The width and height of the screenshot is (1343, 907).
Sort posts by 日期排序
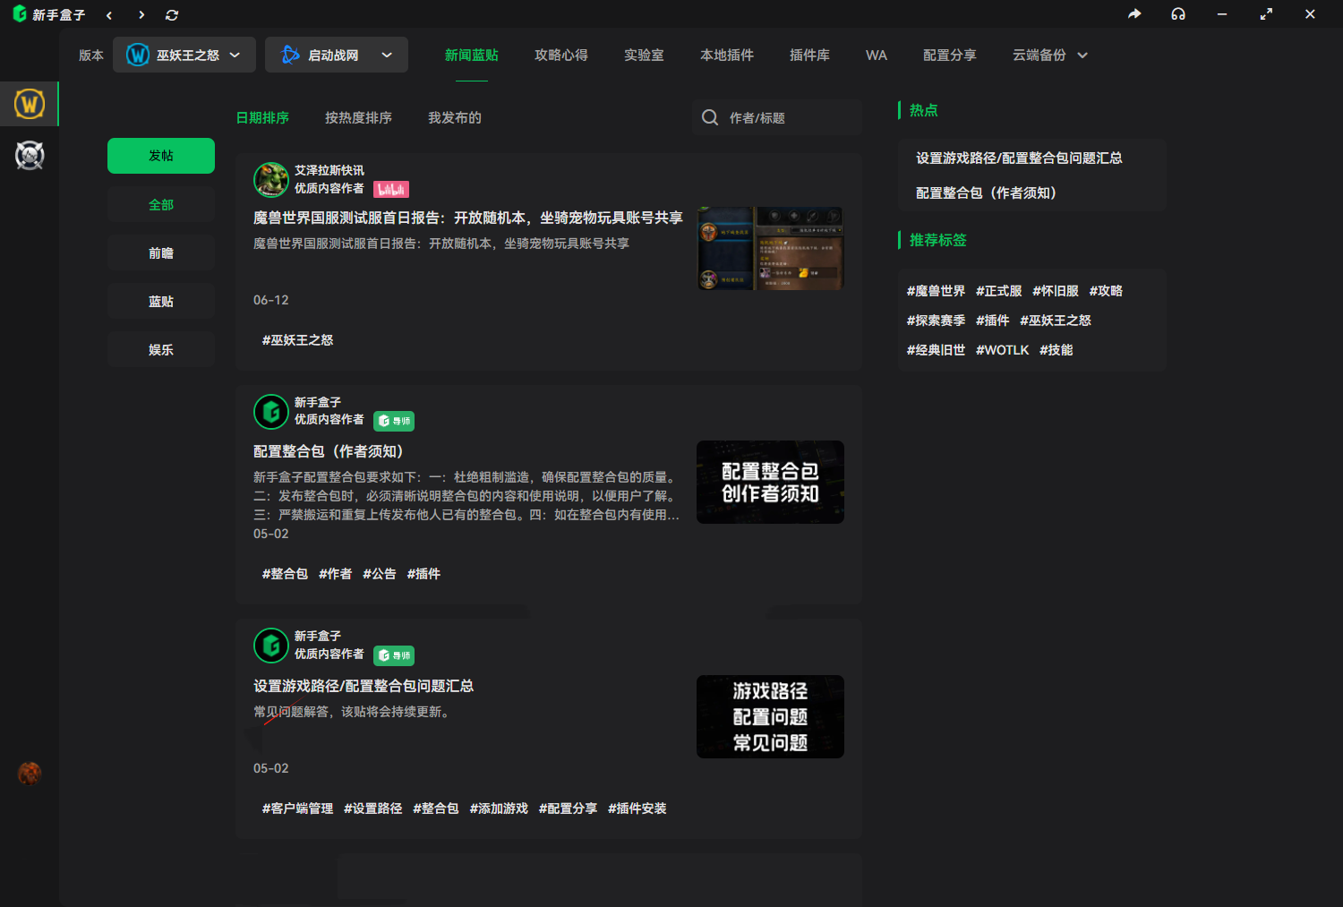coord(262,117)
